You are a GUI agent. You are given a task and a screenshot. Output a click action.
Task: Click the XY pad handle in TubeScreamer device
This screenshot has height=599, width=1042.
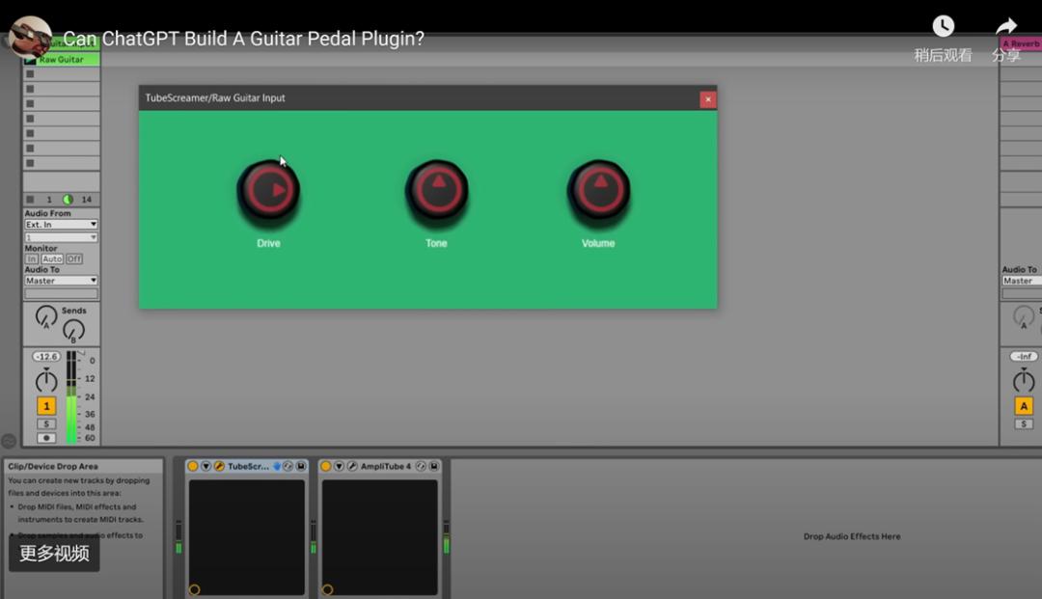[194, 589]
